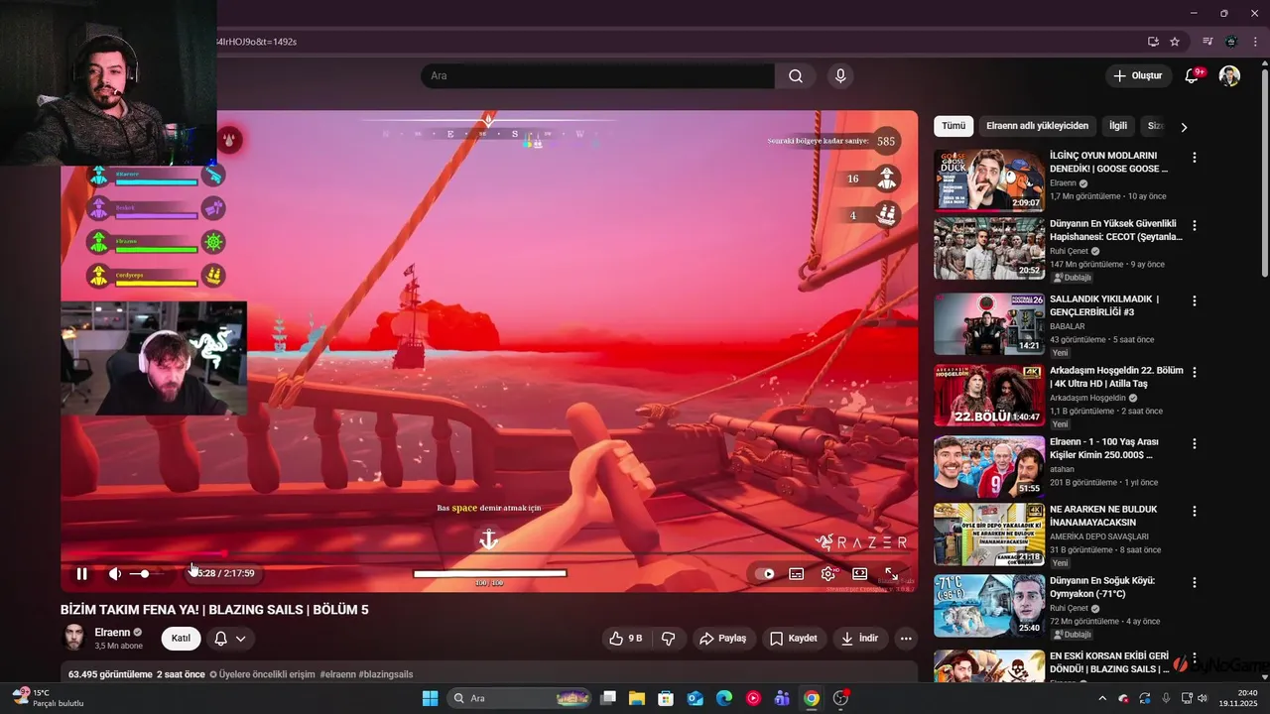Open the notifications bell with 9+ badge
Screen dimensions: 1270x714
(x=1194, y=76)
